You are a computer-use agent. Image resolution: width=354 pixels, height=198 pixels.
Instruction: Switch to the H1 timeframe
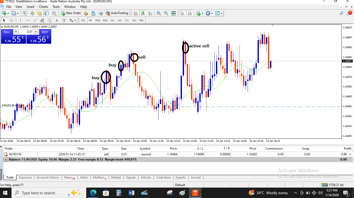(x=112, y=20)
